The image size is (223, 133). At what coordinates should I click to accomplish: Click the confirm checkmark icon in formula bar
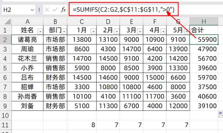pos(55,10)
